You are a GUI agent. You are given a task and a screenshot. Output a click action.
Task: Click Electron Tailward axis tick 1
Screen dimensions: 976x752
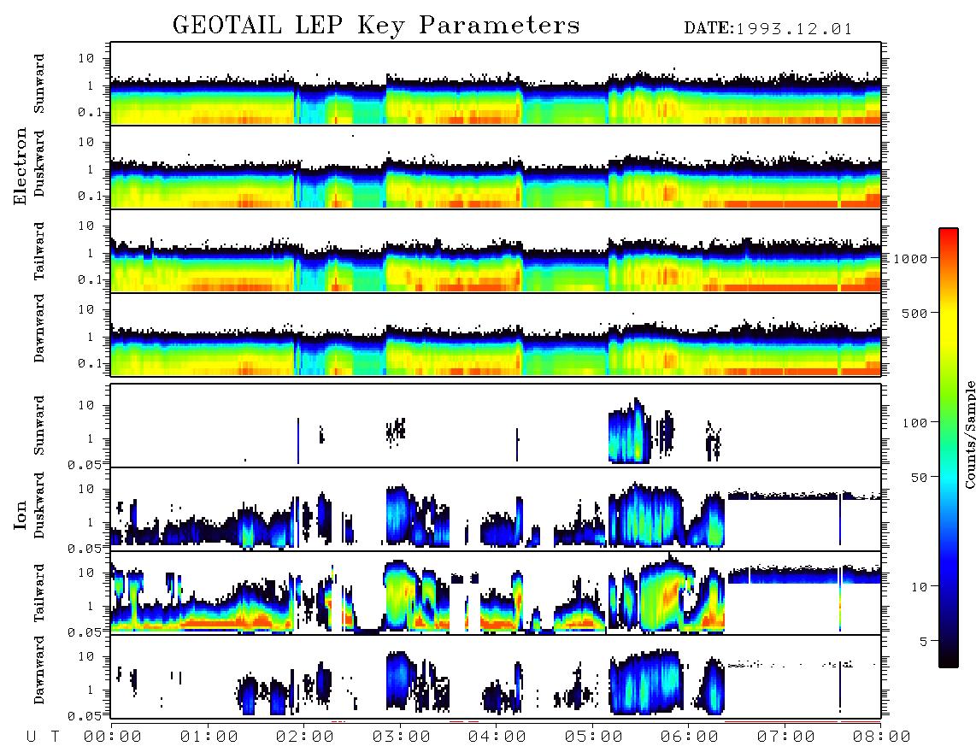tap(91, 253)
